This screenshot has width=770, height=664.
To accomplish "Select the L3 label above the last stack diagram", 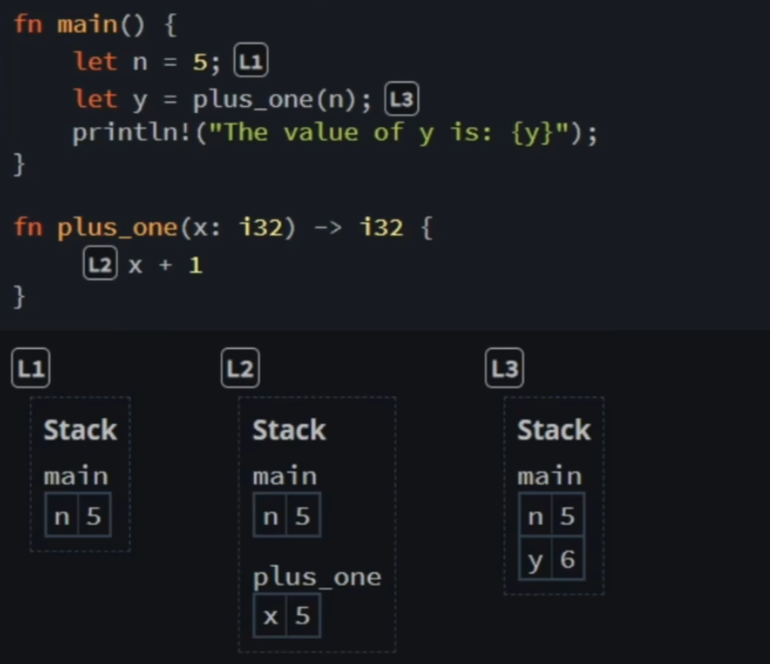I will [504, 370].
